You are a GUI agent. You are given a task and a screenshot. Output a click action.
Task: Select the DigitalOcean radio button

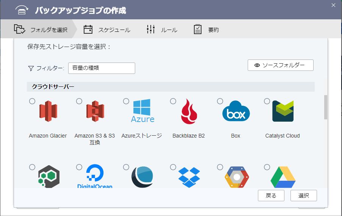(79, 167)
